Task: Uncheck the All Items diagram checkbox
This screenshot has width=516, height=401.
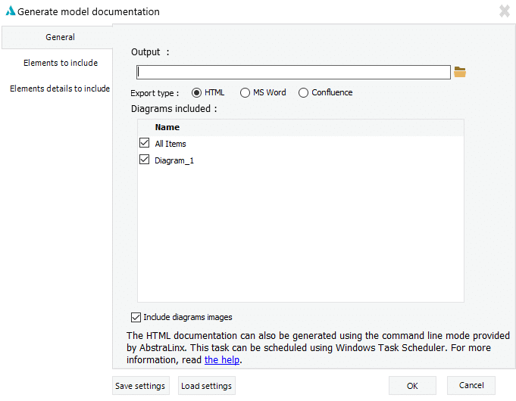Action: [x=145, y=143]
